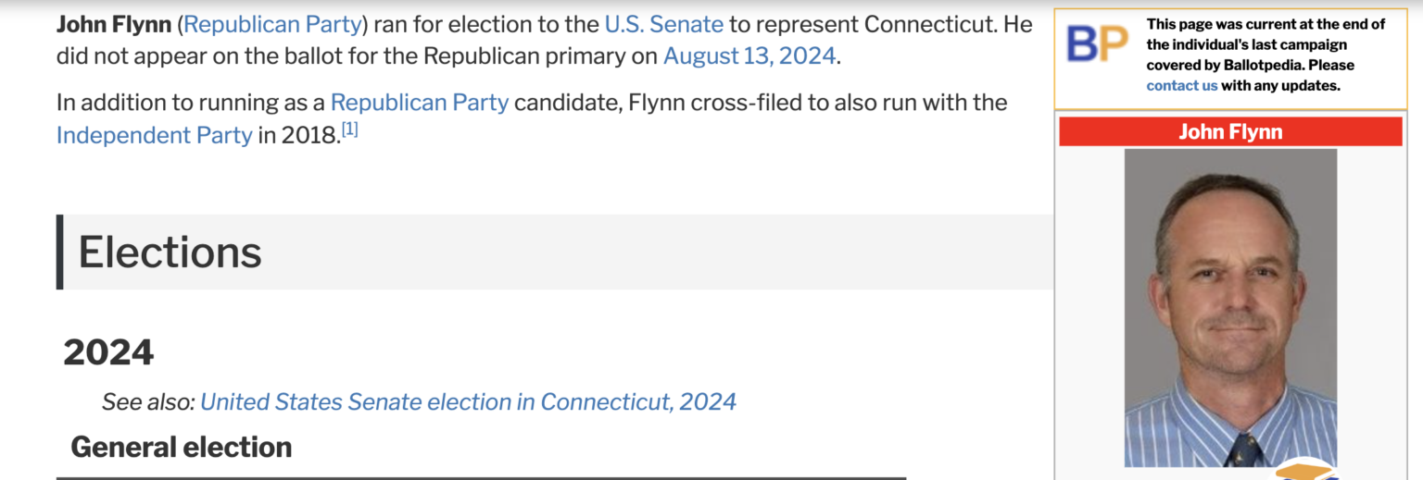Click the dark bar left of Elections heading

tap(60, 252)
